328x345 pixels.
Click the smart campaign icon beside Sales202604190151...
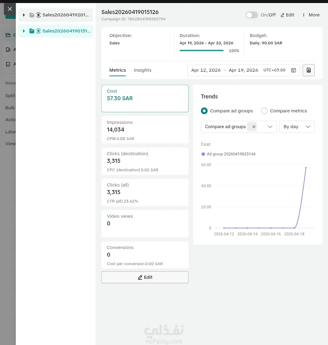coord(39,31)
